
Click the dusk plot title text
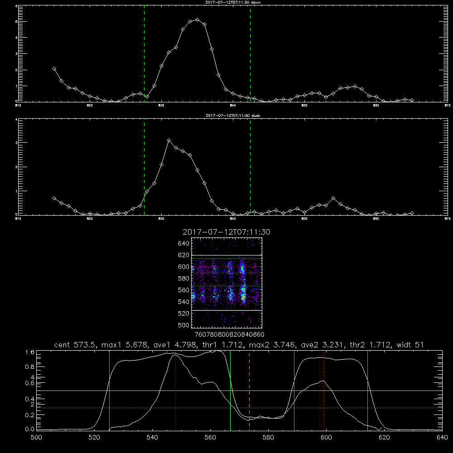pos(233,116)
